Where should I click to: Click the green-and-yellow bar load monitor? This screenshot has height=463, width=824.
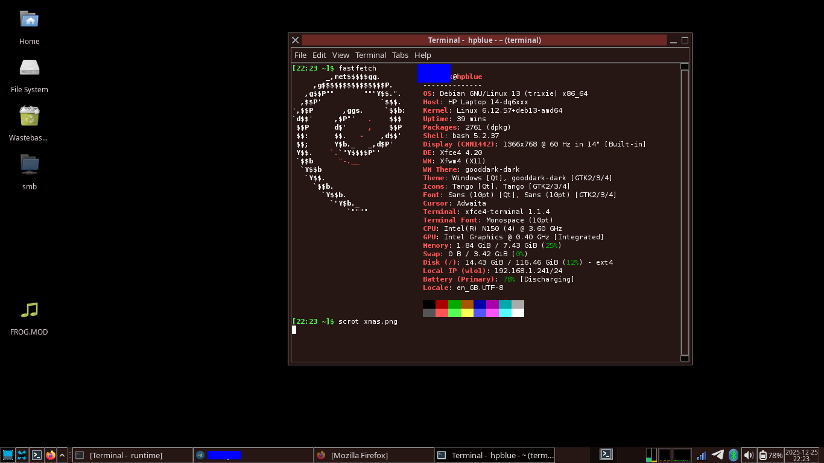[651, 455]
